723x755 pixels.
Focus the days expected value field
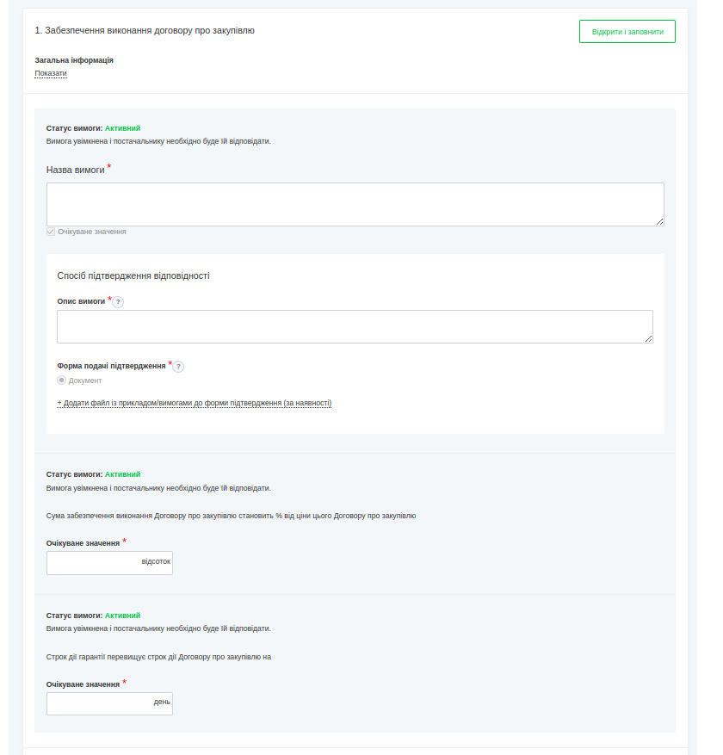pos(96,703)
